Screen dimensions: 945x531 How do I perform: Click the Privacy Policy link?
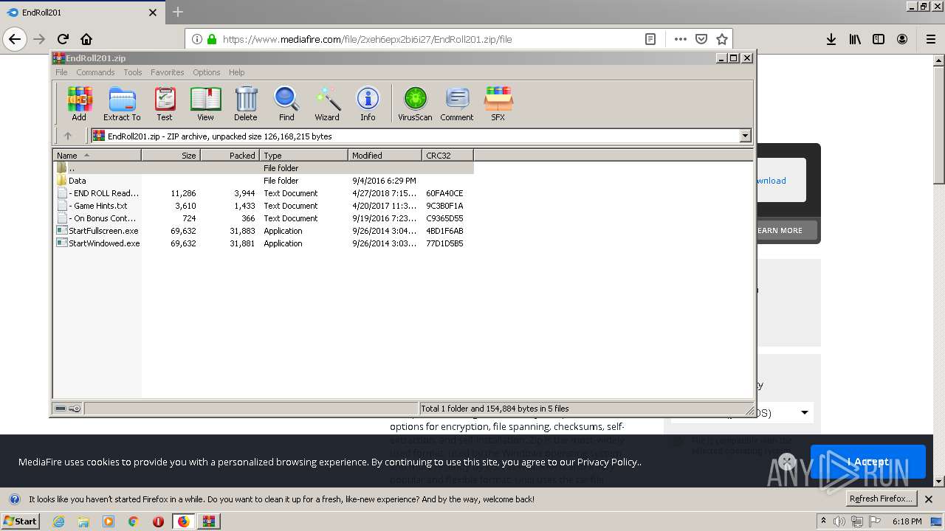[x=608, y=462]
